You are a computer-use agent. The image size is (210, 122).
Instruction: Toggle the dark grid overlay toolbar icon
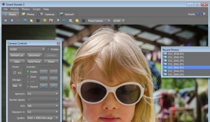click(x=38, y=21)
